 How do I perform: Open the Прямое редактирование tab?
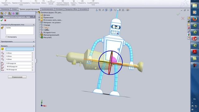pos(29,9)
